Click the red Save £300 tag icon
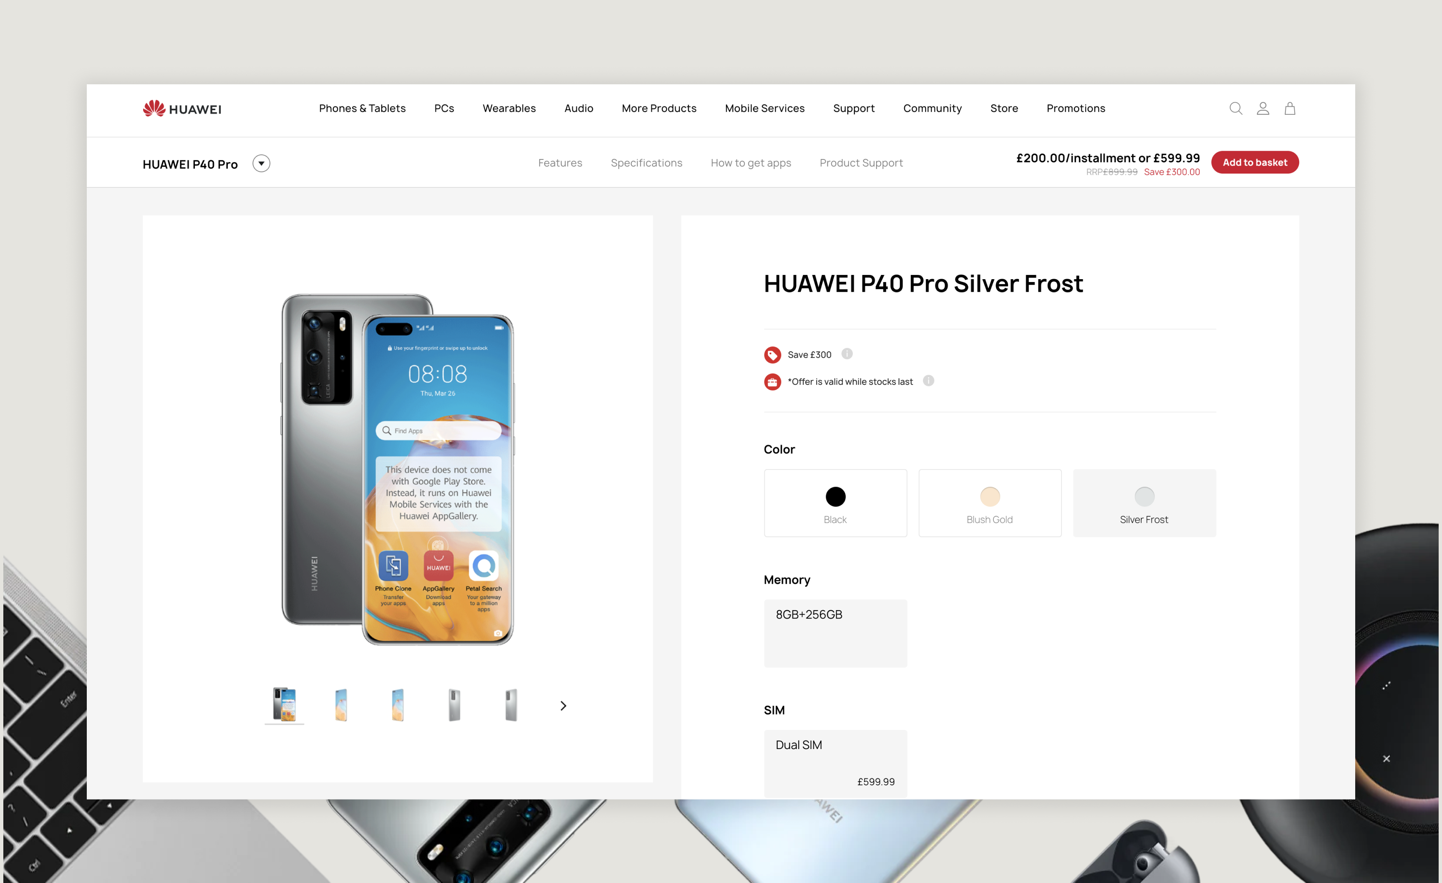This screenshot has height=883, width=1442. tap(772, 355)
